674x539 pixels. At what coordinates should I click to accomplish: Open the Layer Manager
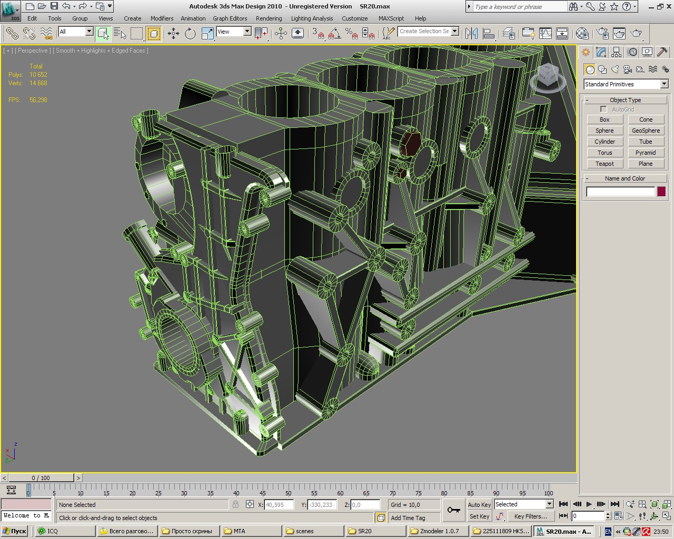tap(509, 34)
